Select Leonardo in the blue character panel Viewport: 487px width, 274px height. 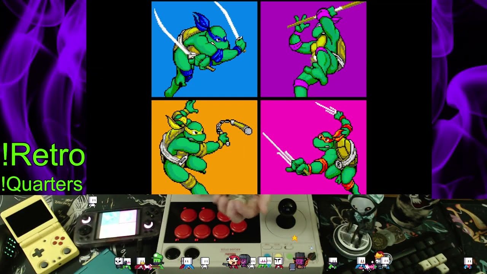coord(204,49)
